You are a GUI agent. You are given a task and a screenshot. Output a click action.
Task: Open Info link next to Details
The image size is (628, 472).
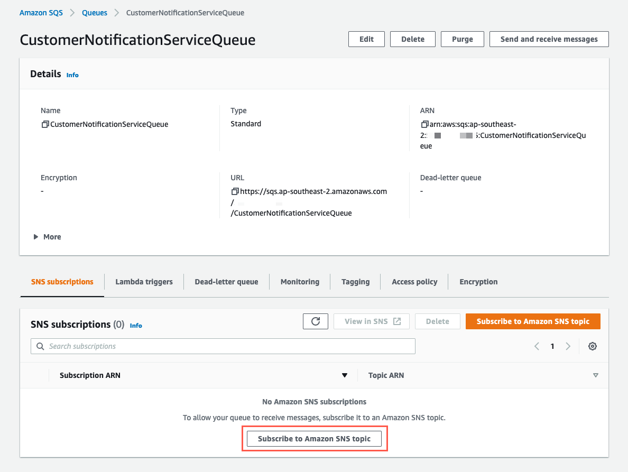(x=72, y=75)
